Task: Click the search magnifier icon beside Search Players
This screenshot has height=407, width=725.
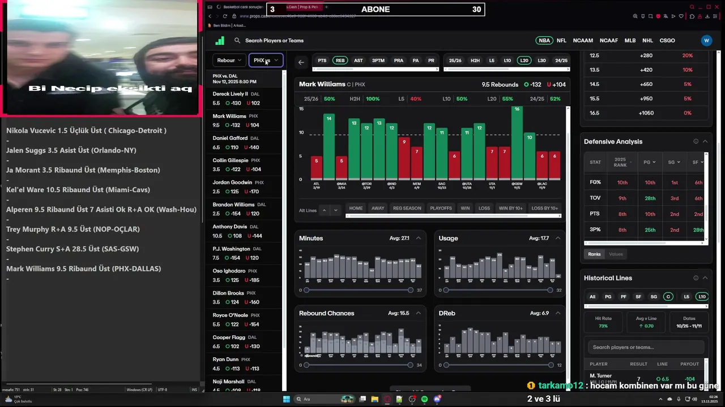Action: point(237,41)
